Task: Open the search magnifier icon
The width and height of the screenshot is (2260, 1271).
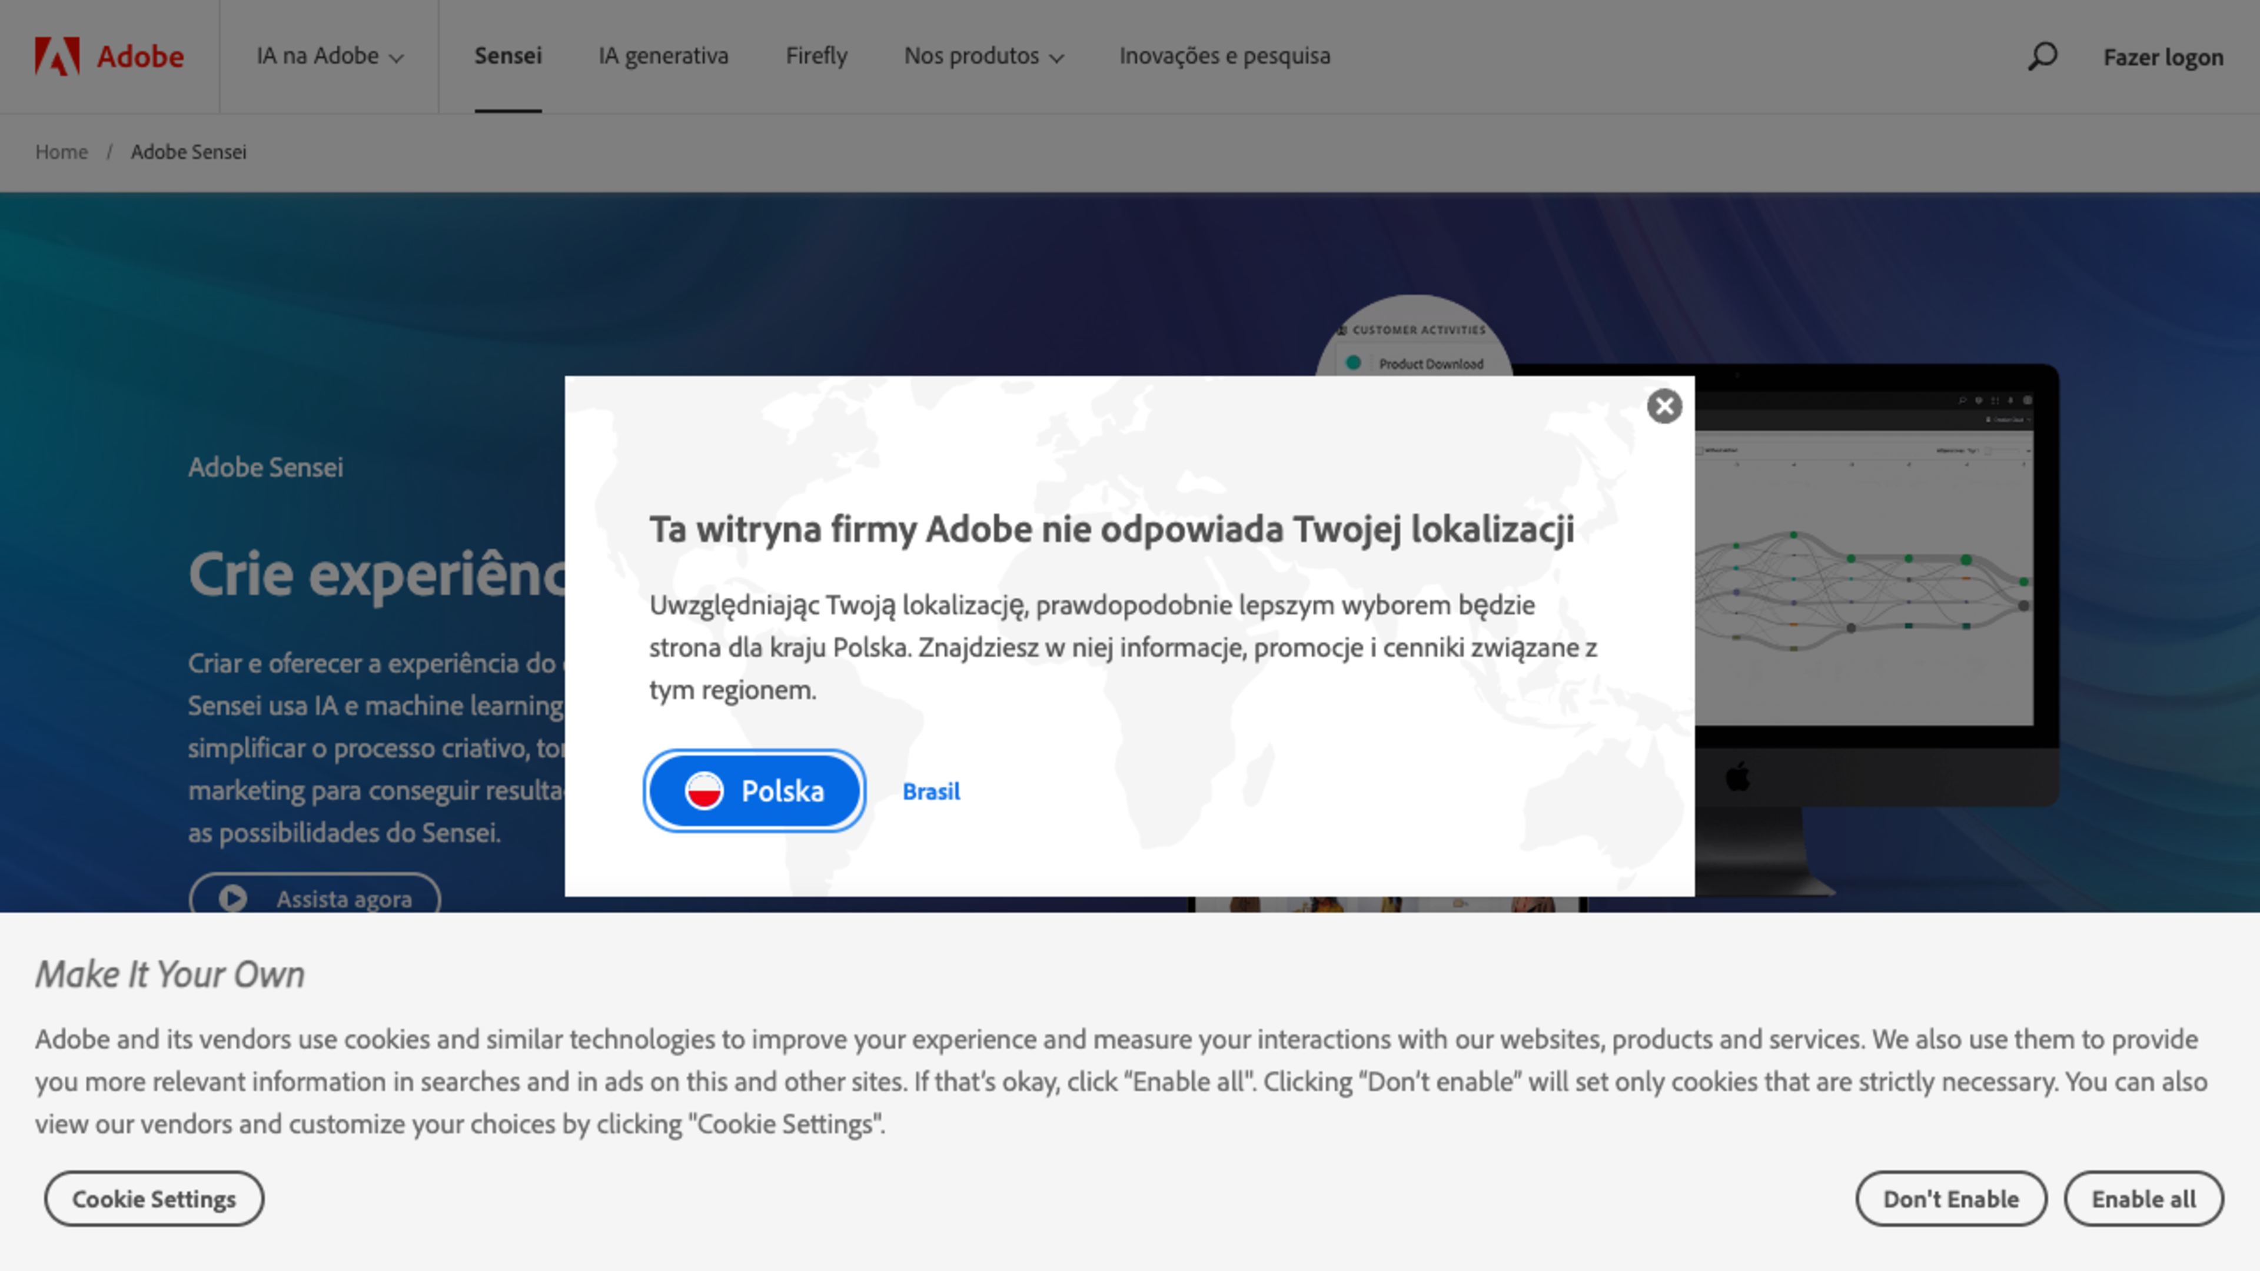Action: (x=2042, y=56)
